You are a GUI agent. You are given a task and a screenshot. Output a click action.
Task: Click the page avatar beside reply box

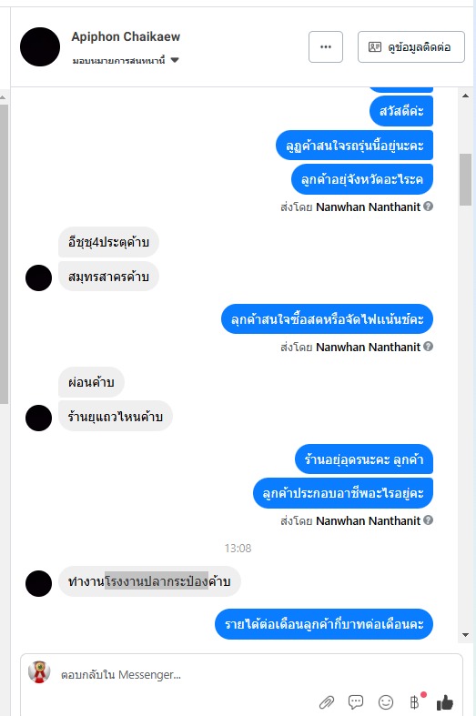pyautogui.click(x=39, y=671)
